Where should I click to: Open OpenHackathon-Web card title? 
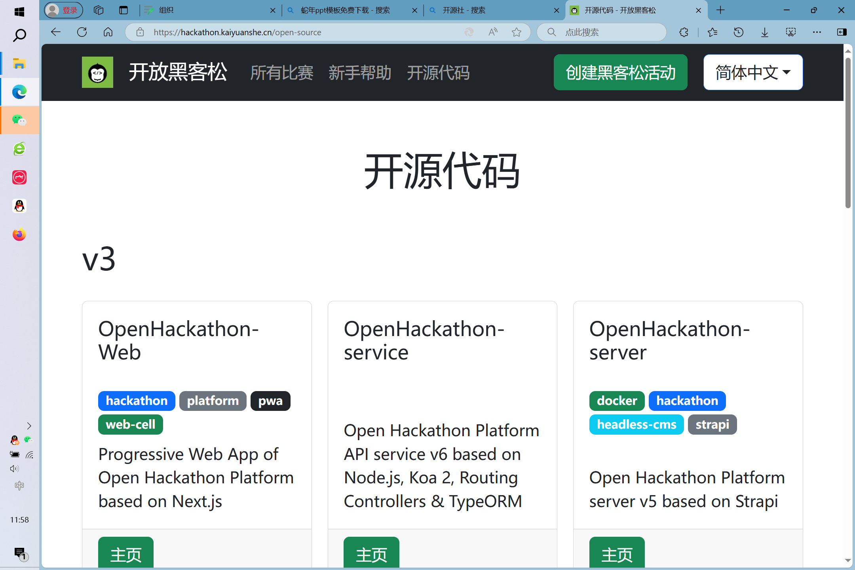[x=179, y=340]
